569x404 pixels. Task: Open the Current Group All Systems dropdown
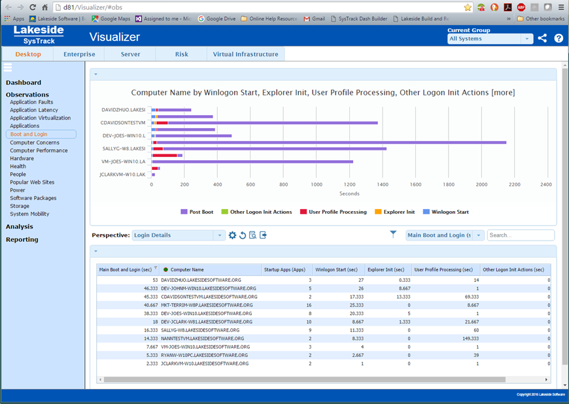click(x=491, y=39)
